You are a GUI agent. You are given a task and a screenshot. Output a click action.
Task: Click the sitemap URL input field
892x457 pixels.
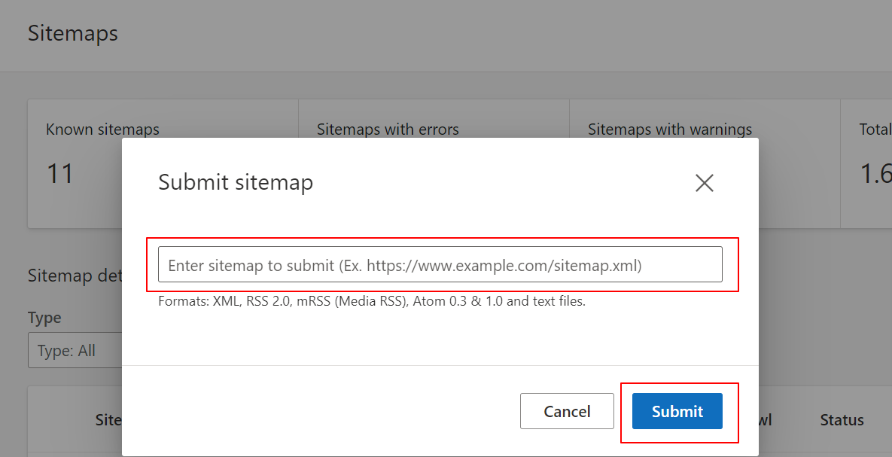(x=440, y=265)
